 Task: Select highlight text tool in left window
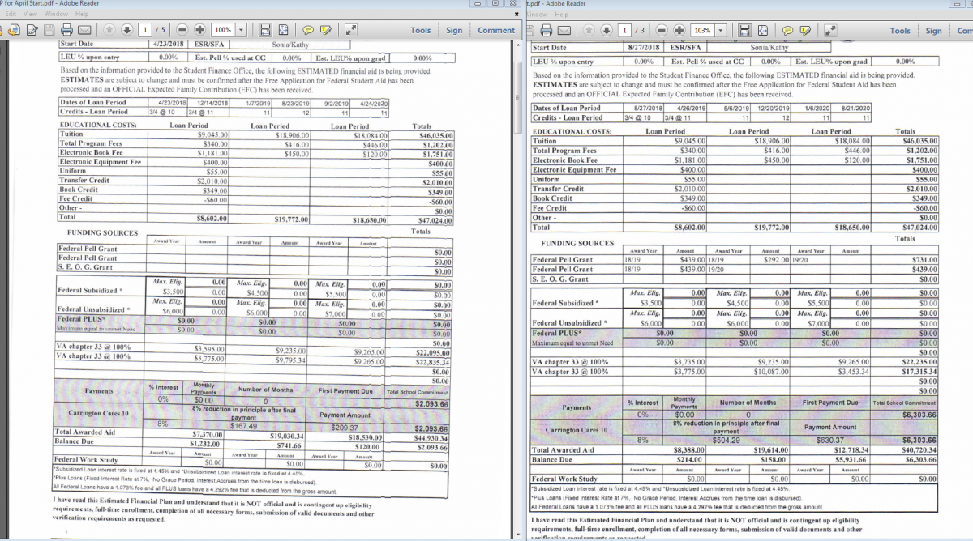(327, 30)
